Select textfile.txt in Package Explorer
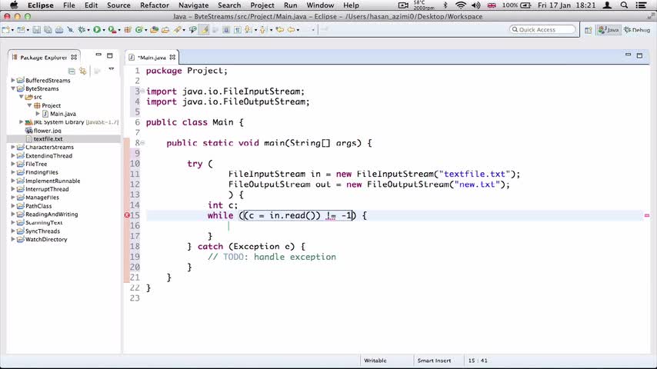657x369 pixels. click(x=48, y=138)
